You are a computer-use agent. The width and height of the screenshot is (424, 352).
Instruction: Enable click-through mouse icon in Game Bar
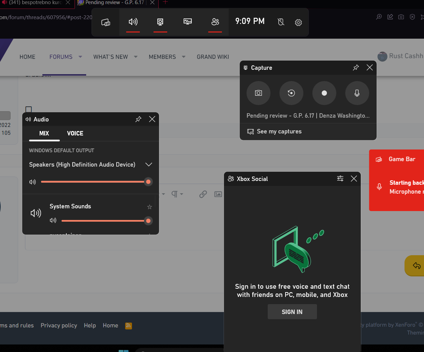coord(281,22)
